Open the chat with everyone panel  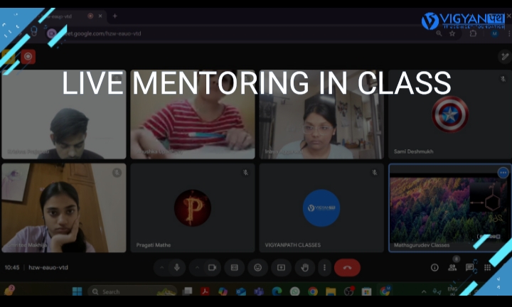click(470, 267)
